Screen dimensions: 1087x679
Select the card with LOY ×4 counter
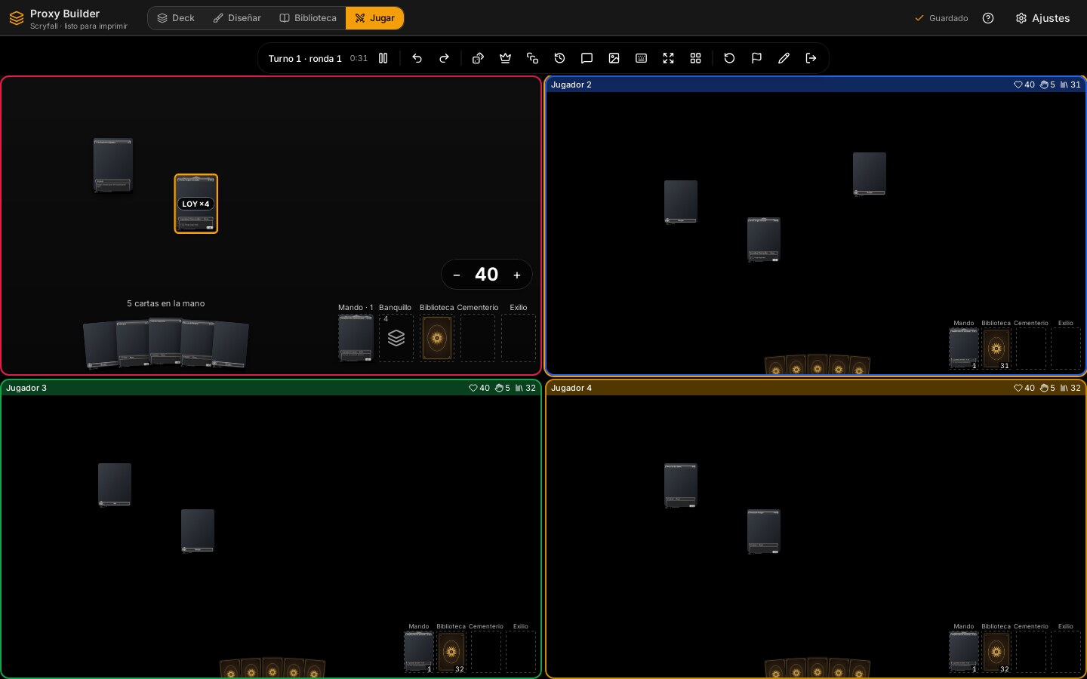point(196,204)
